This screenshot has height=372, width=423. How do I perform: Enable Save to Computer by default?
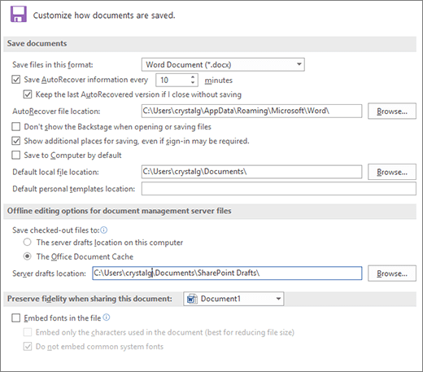coord(15,155)
